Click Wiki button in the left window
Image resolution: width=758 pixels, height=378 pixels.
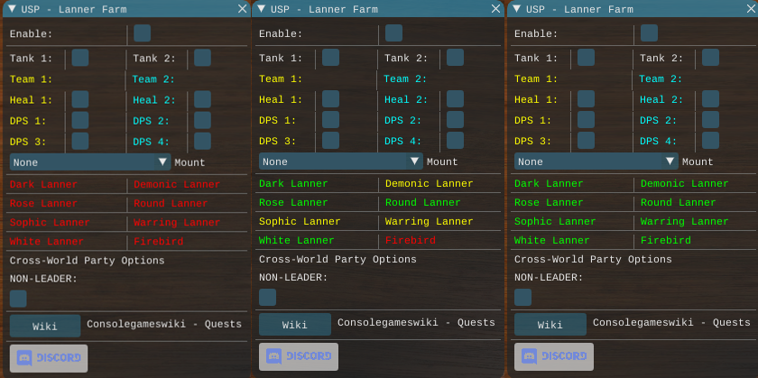tap(44, 326)
